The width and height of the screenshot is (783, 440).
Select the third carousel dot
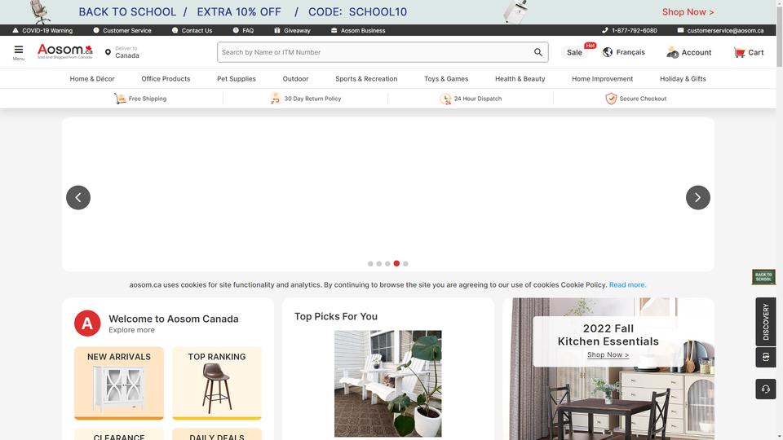(387, 264)
